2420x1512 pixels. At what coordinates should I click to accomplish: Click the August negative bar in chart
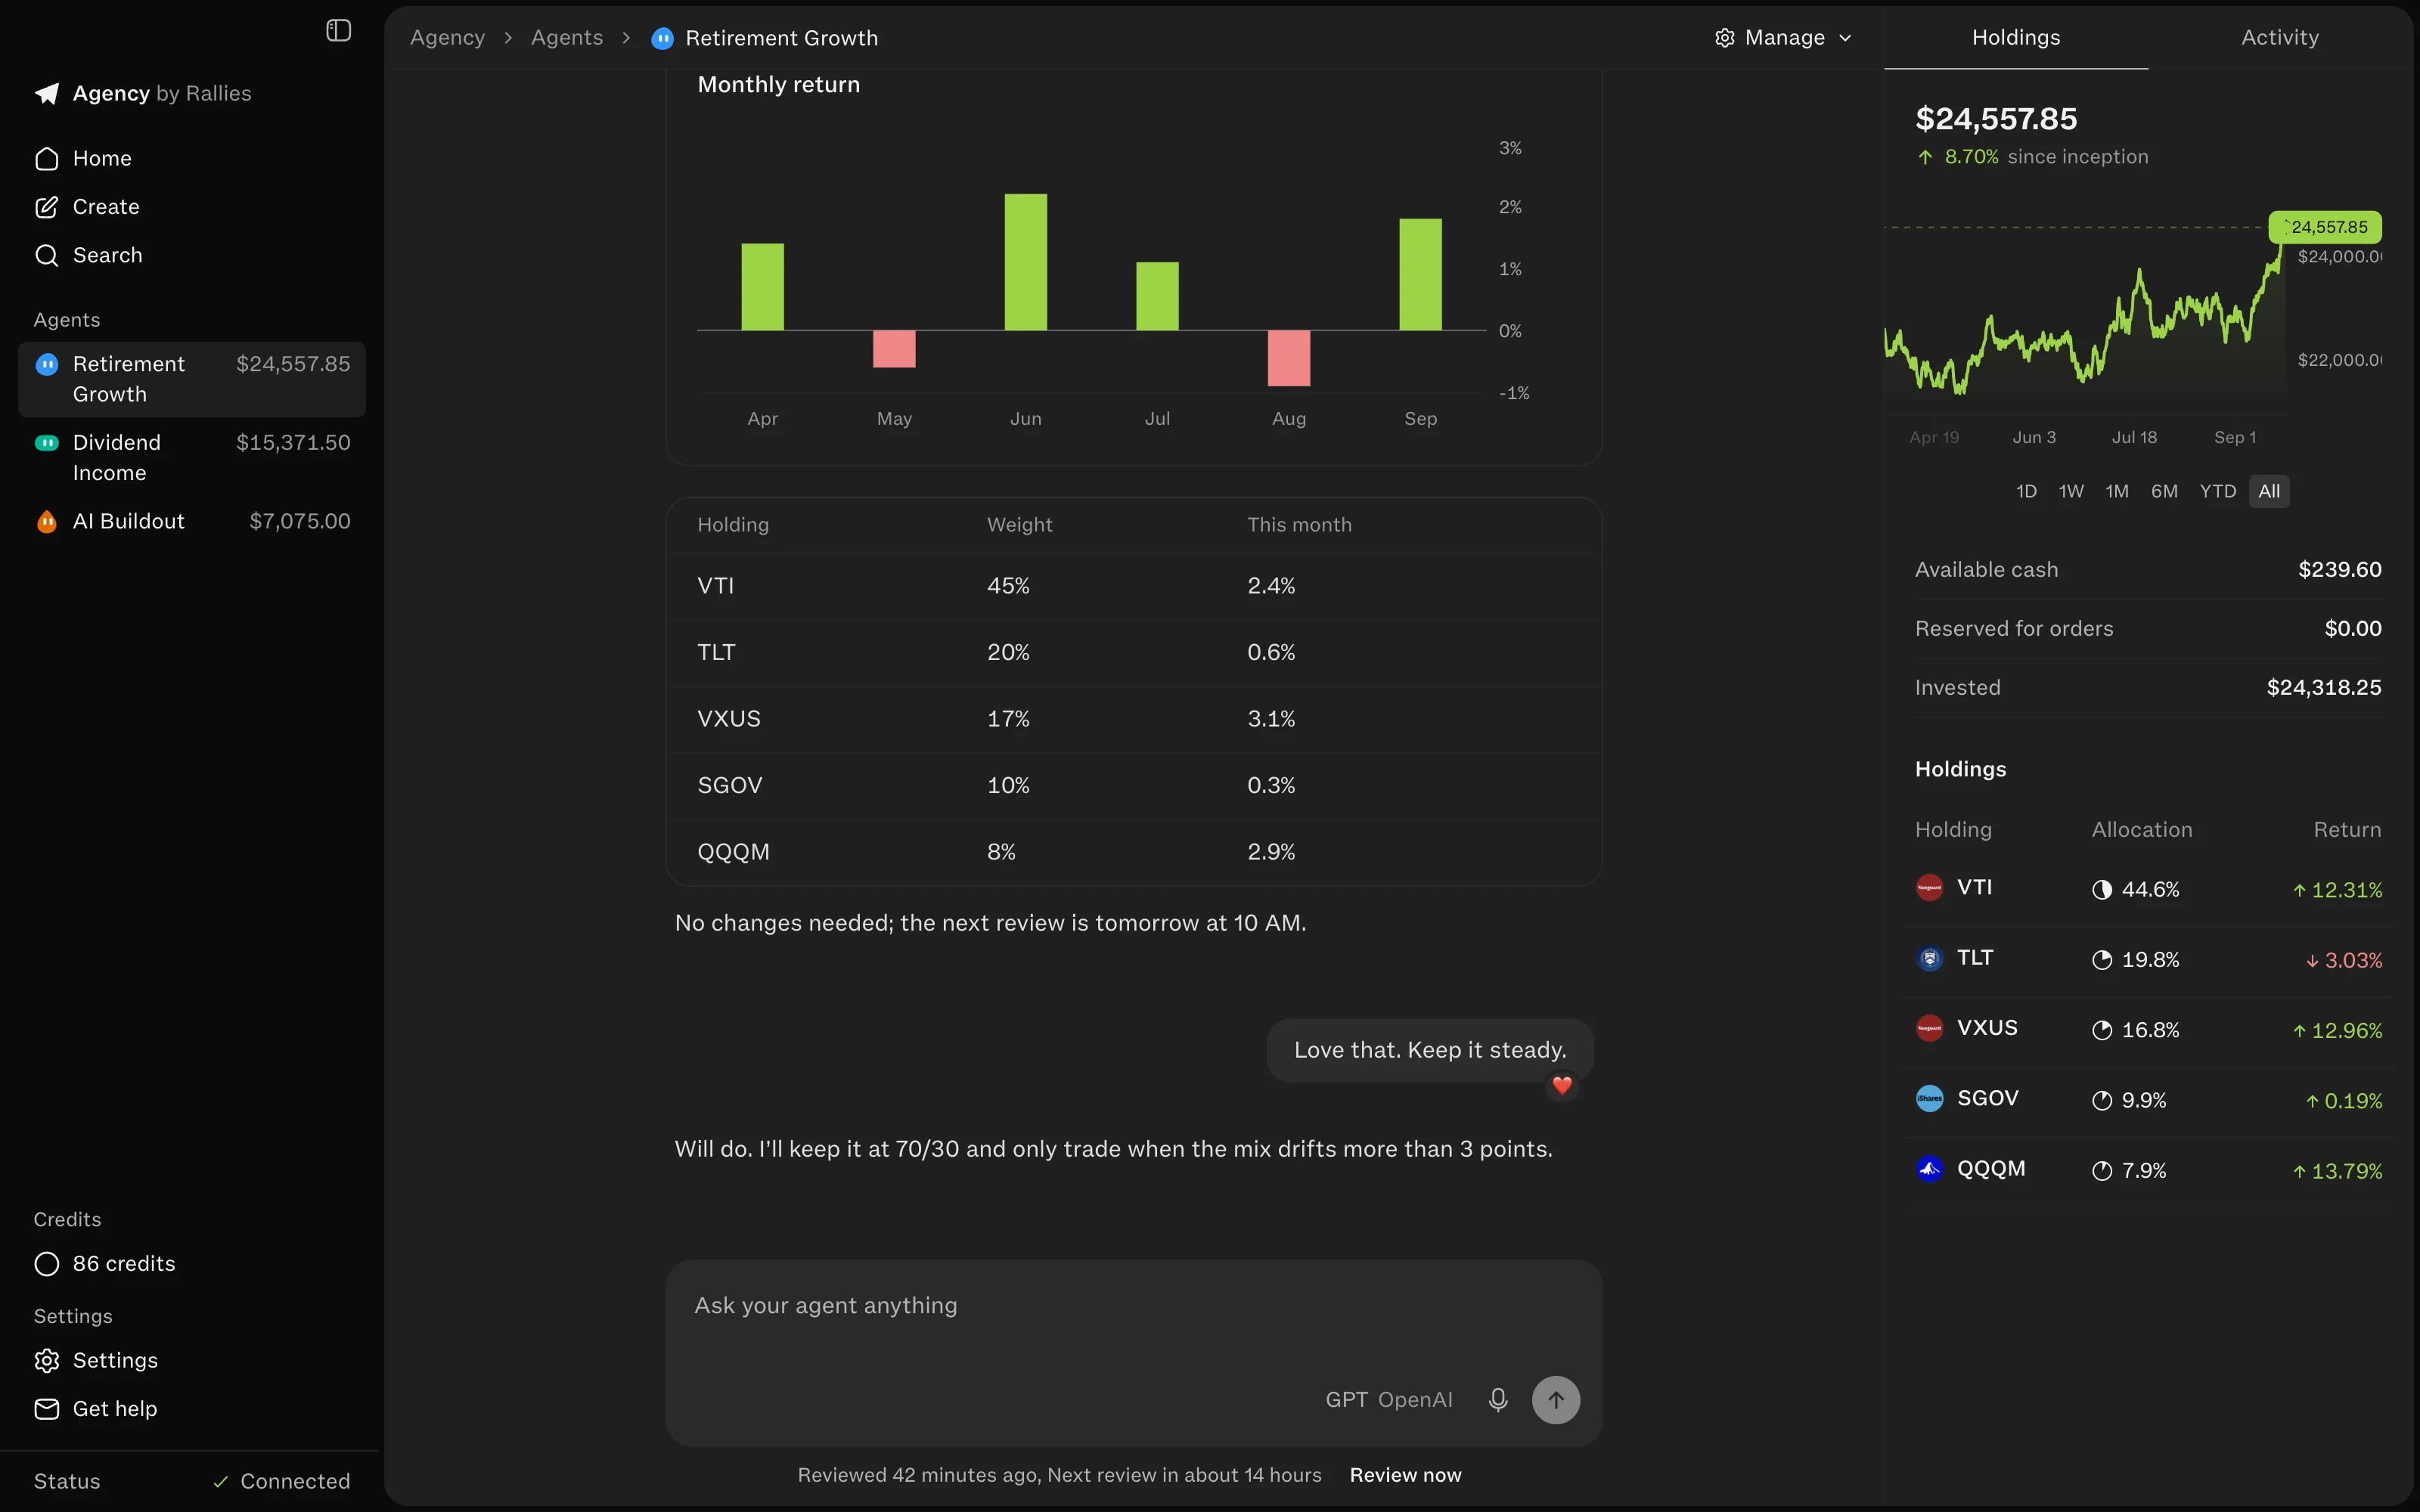click(1288, 358)
